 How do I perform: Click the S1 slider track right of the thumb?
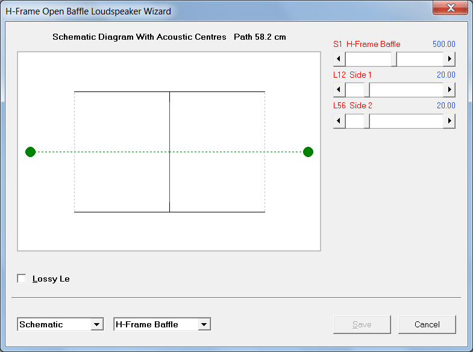tap(420, 59)
